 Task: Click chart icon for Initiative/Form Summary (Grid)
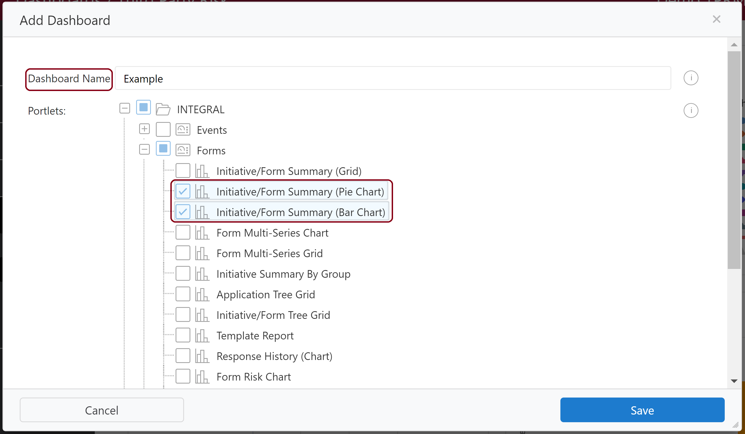click(202, 171)
